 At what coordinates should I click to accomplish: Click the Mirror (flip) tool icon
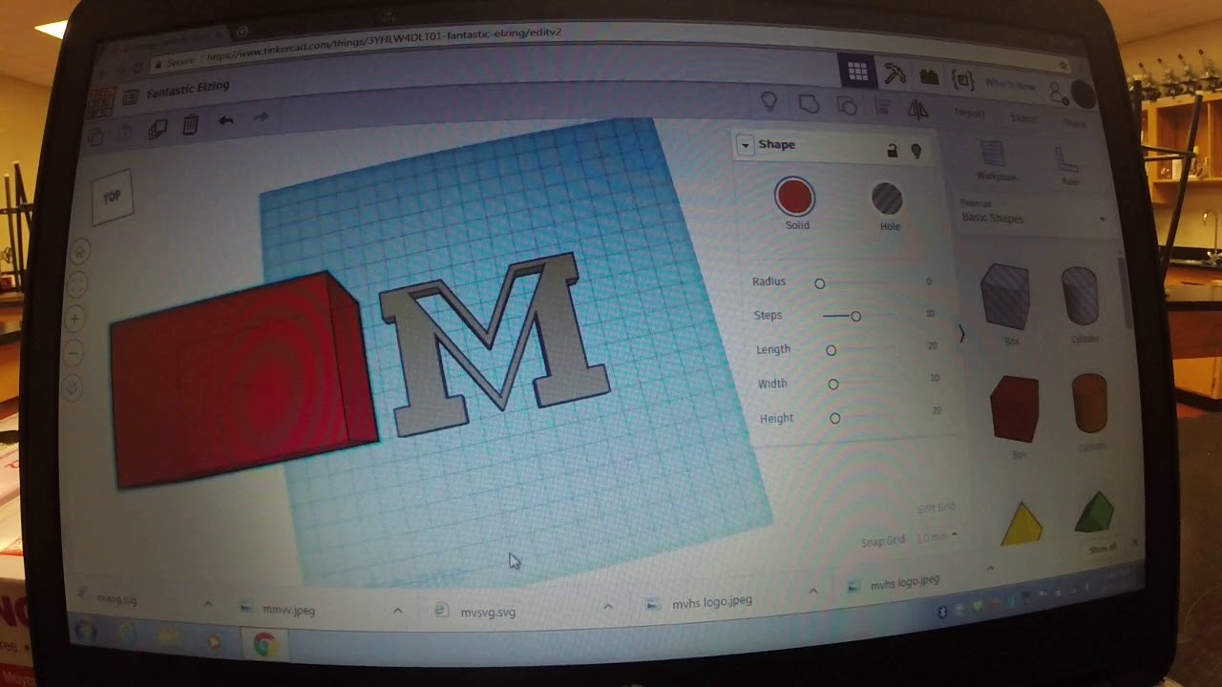click(x=917, y=110)
